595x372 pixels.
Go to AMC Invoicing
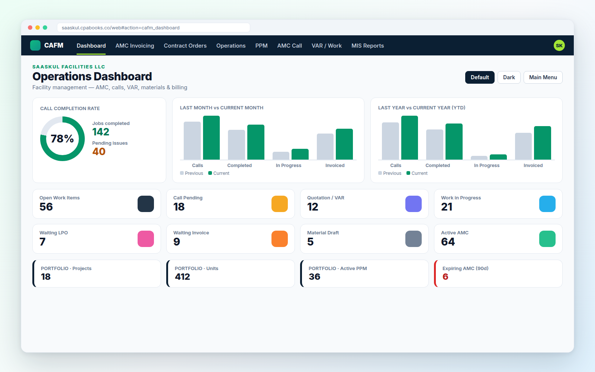(x=135, y=46)
